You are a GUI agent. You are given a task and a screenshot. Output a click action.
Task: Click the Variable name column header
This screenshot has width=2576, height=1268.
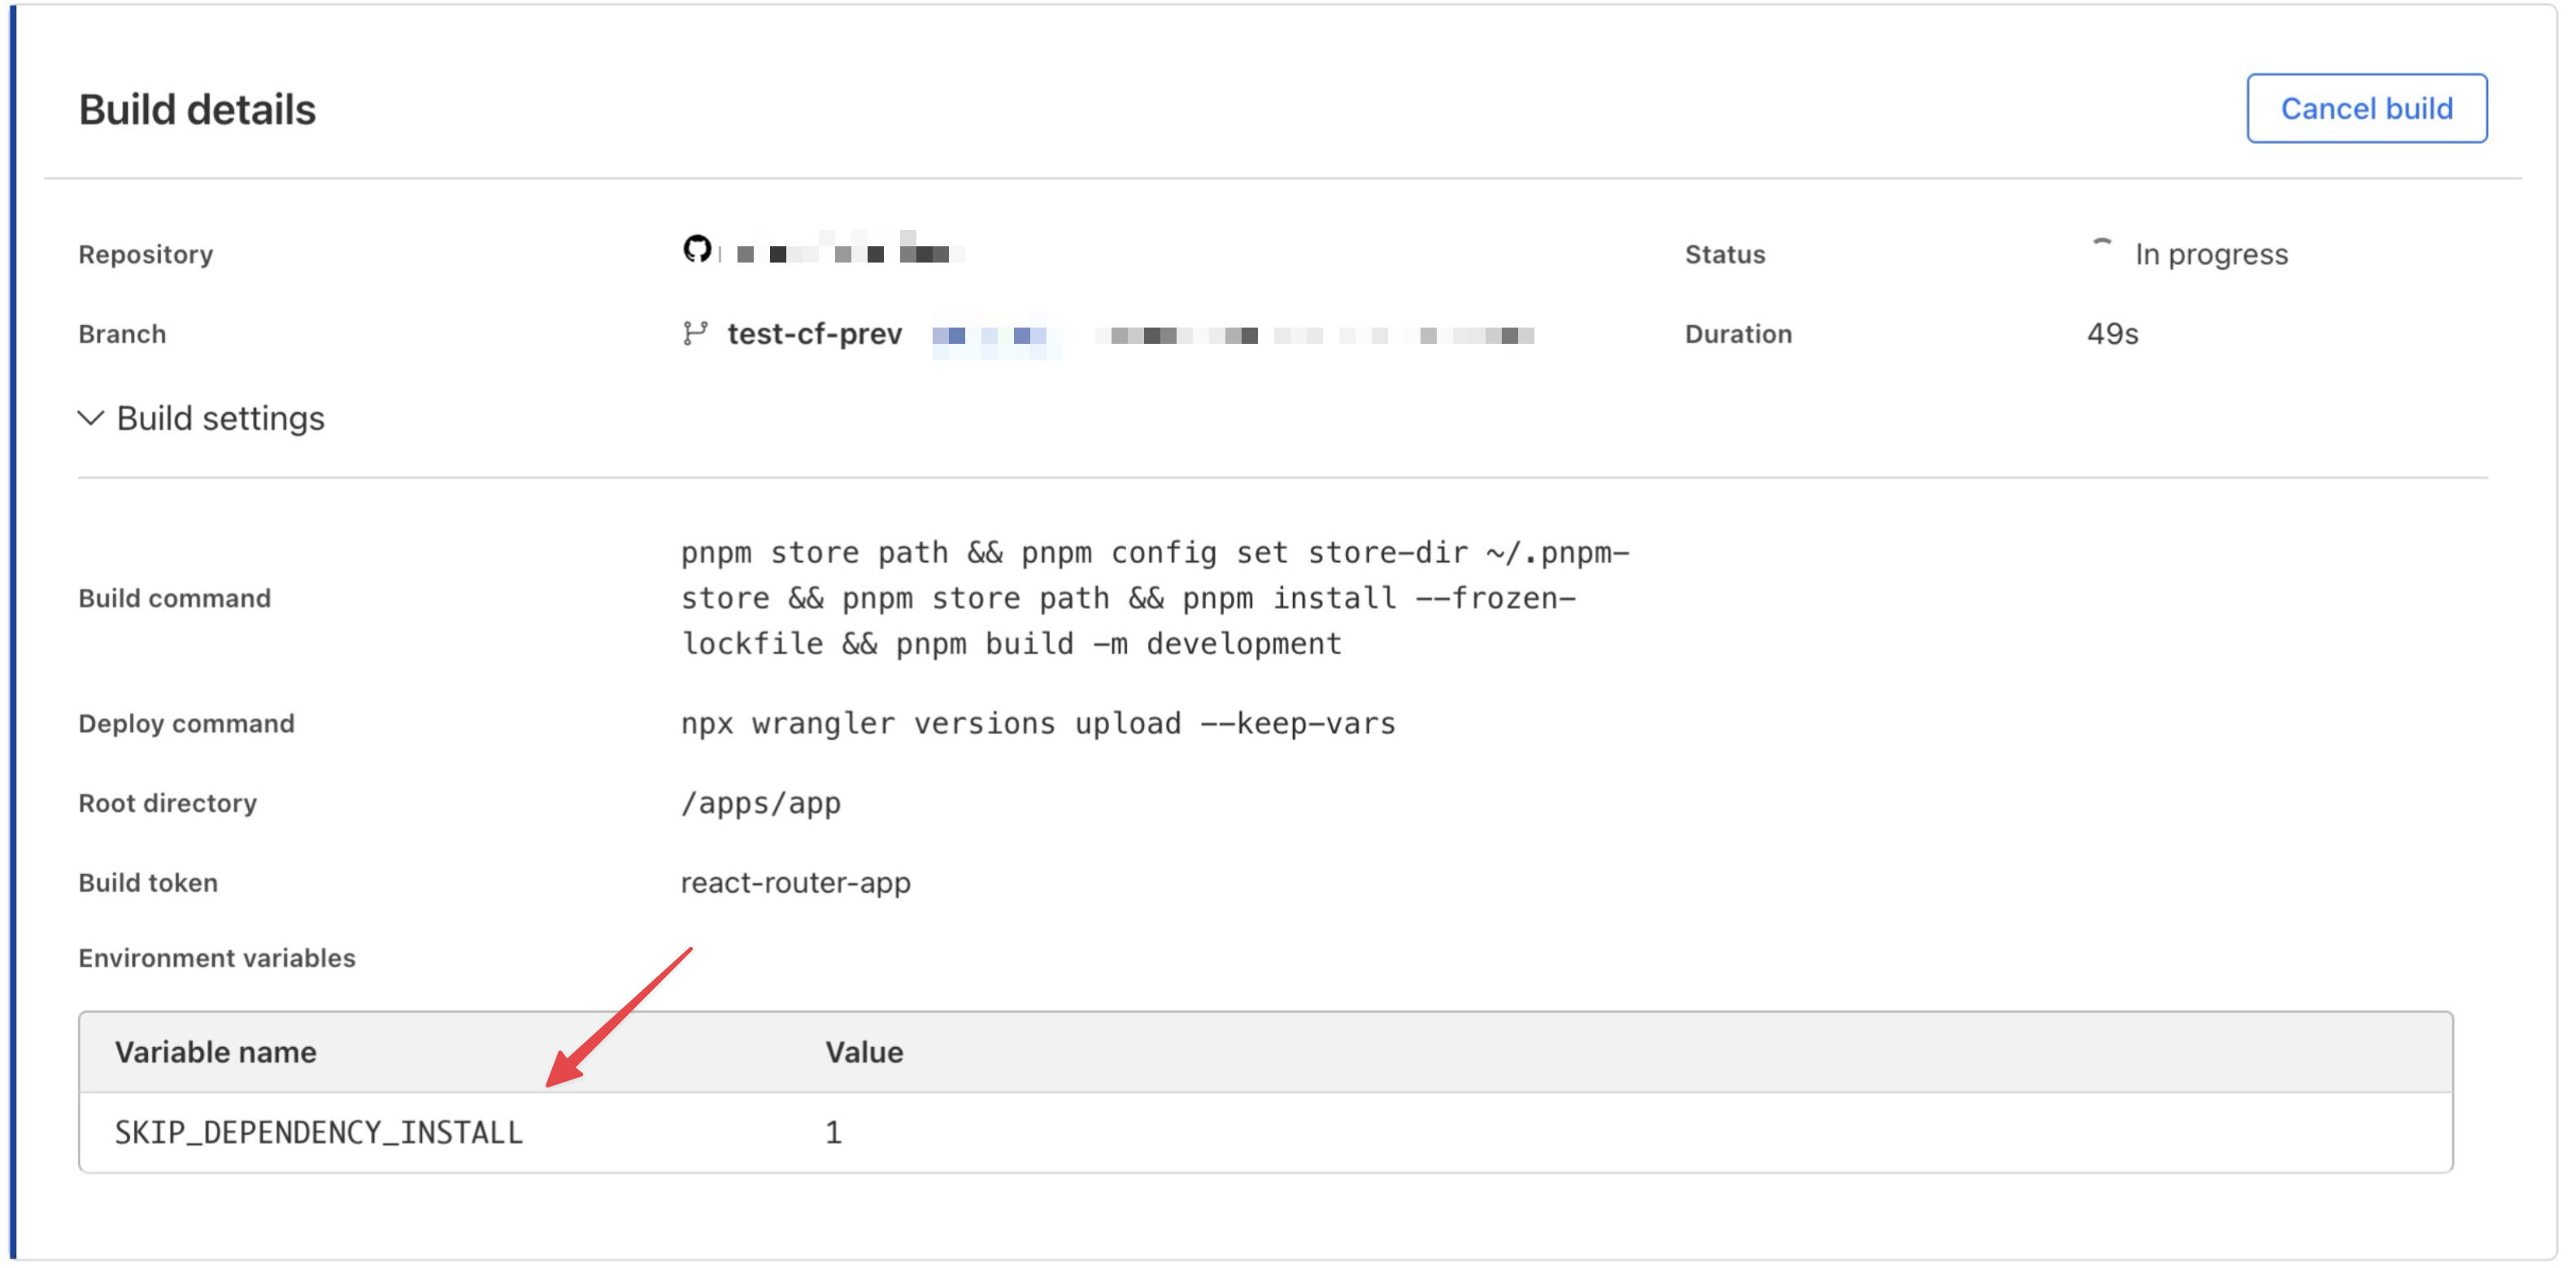pos(215,1052)
